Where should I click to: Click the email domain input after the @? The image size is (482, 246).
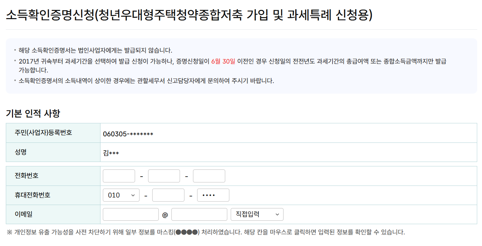click(x=199, y=214)
